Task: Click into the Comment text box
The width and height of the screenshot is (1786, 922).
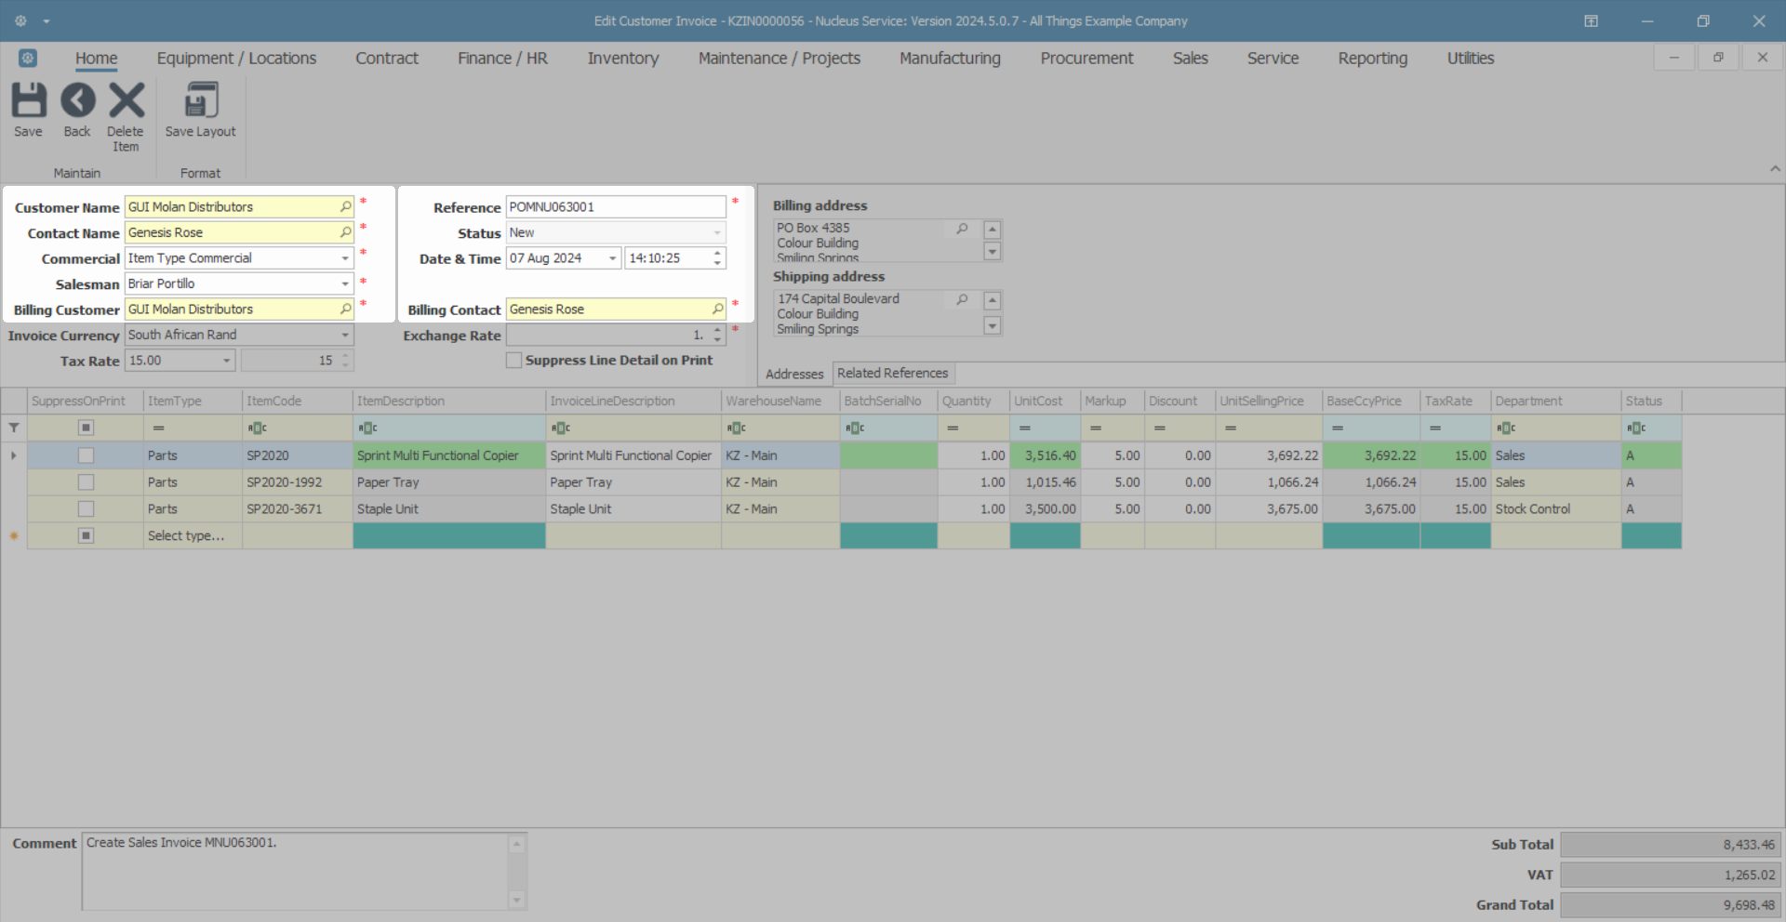Action: click(295, 871)
